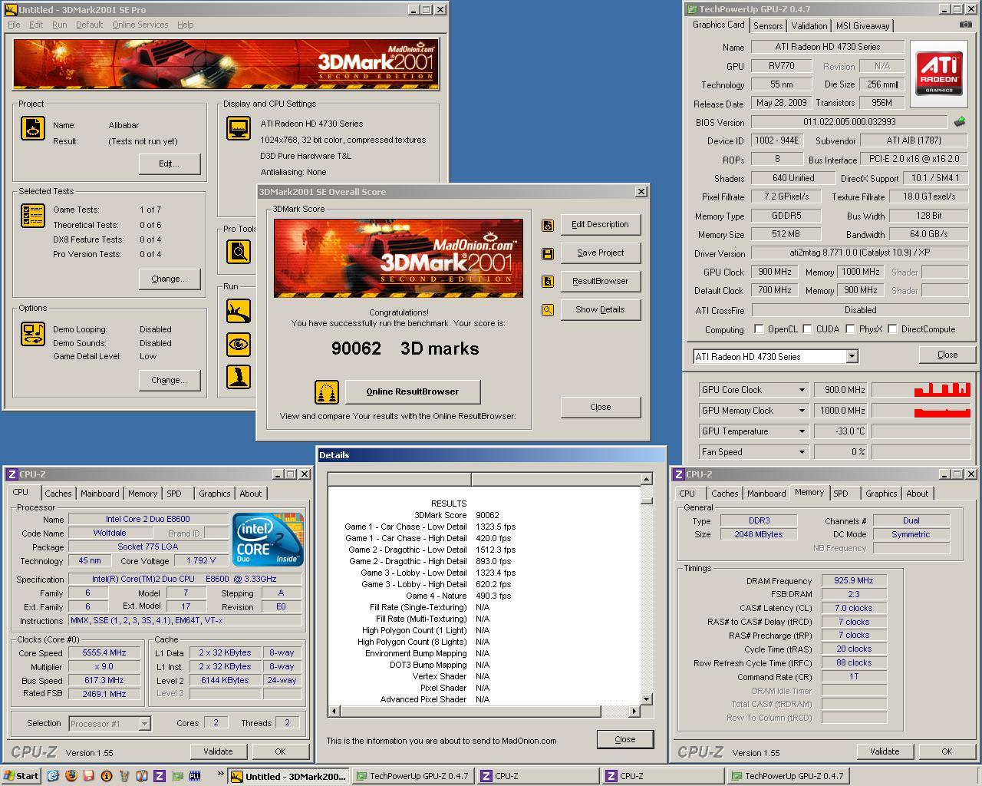
Task: Click the Project icon in 3DMark main window
Action: 32,127
